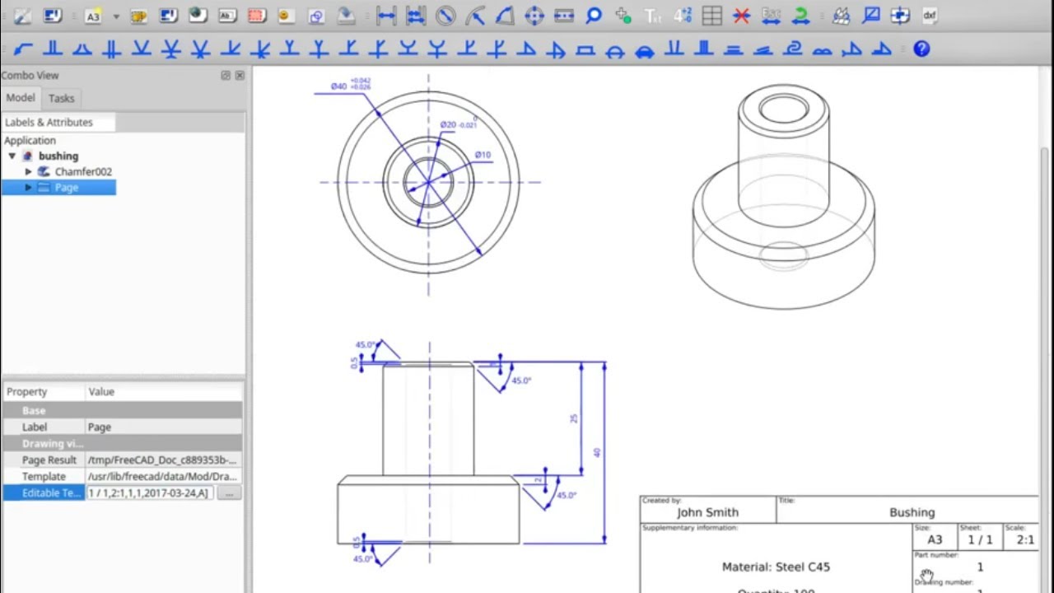
Task: Export the drawing using the dxf icon
Action: pos(929,16)
